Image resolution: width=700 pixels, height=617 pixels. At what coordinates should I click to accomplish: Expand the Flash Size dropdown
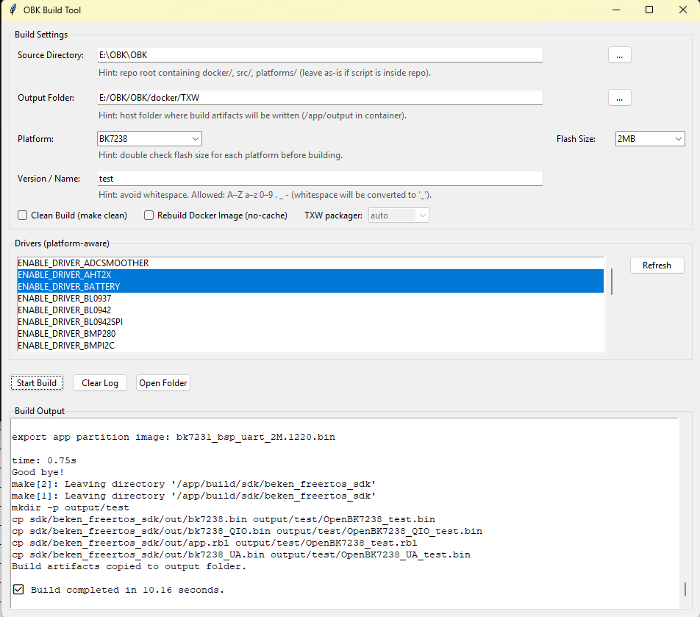650,139
